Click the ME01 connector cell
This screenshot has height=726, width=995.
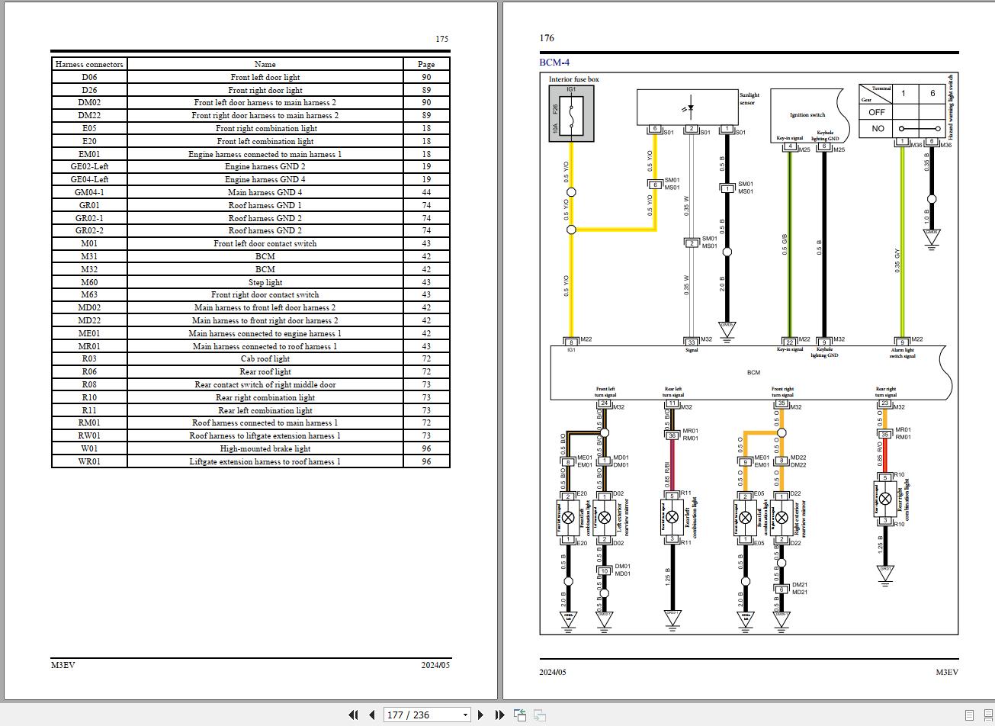coord(89,333)
